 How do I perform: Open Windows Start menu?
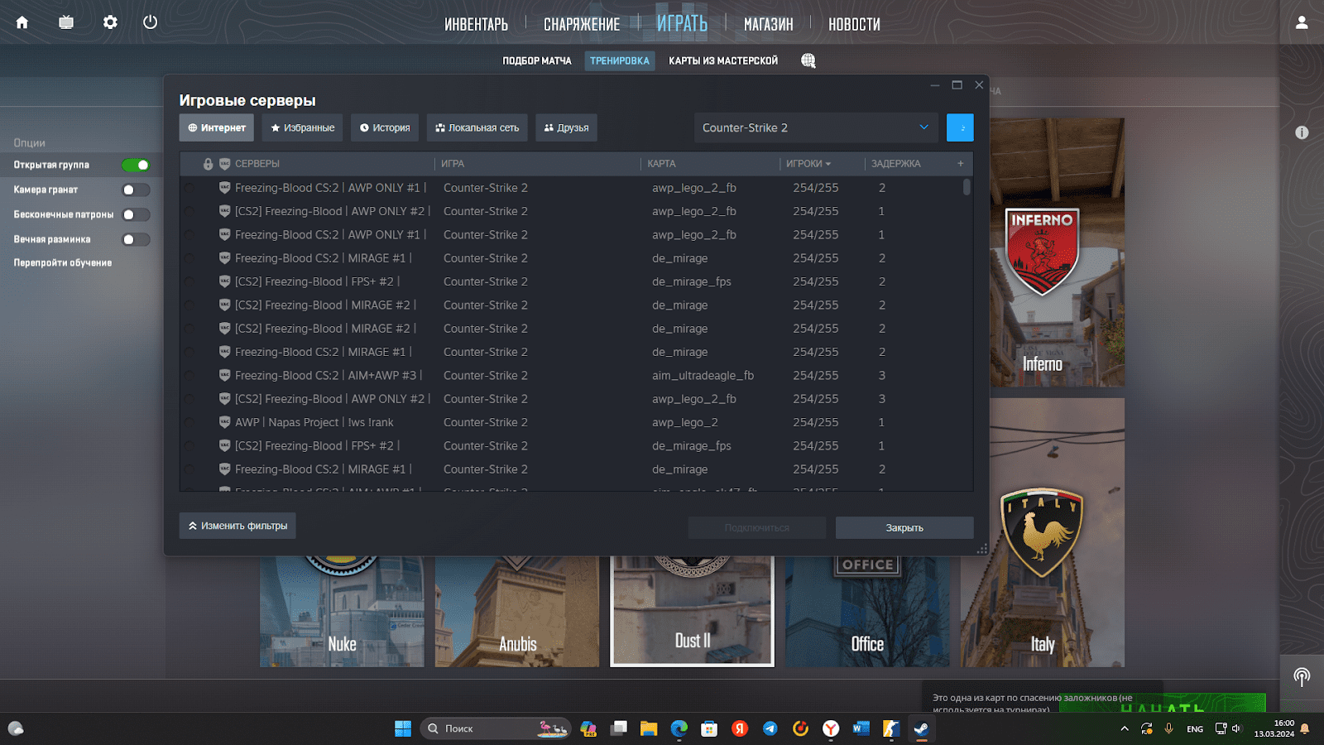click(x=403, y=728)
